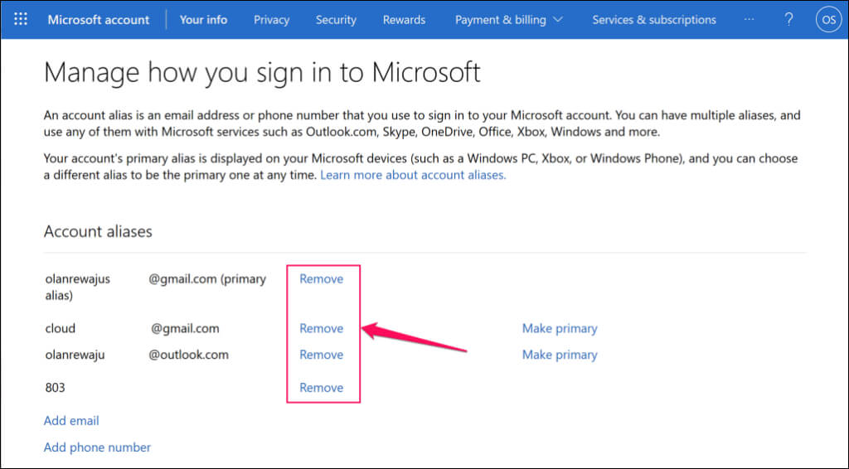Go to Microsoft account home link
The image size is (849, 469).
coord(99,19)
